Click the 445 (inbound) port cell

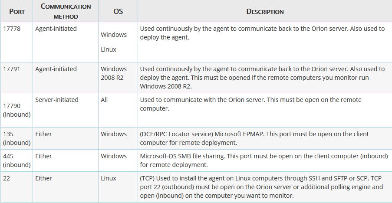click(17, 160)
